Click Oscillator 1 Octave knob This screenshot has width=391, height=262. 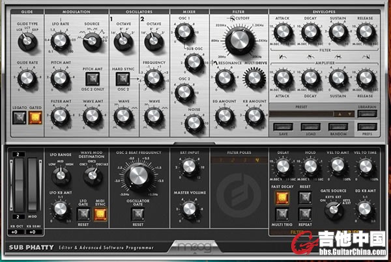(x=123, y=41)
